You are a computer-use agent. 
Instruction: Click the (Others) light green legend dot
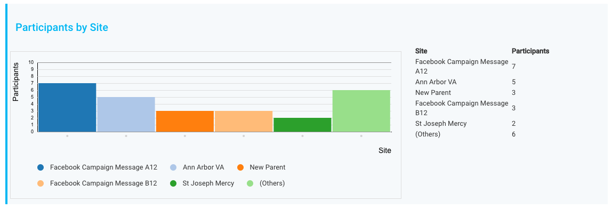pyautogui.click(x=250, y=183)
